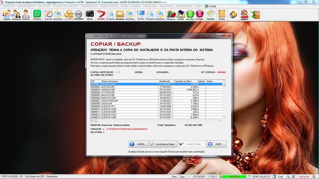Select the AGENDA.DBF file row

pos(156,89)
